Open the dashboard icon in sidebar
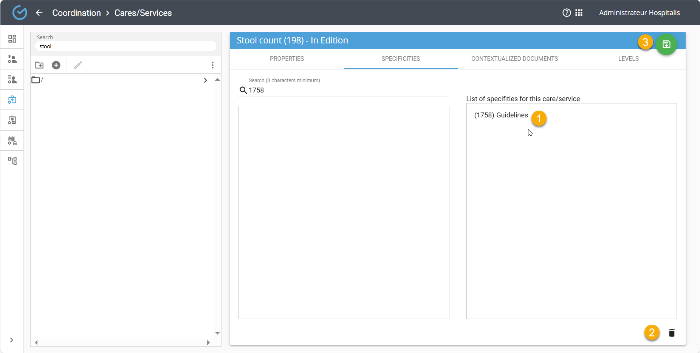The image size is (700, 353). click(12, 39)
